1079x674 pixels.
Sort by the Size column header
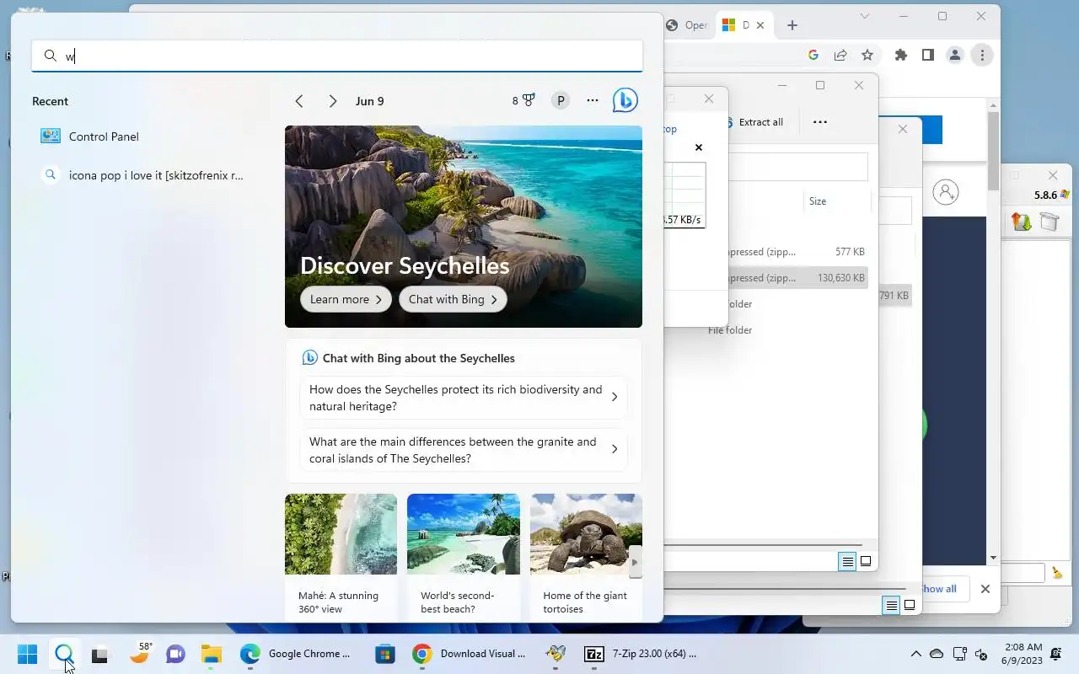click(x=818, y=201)
